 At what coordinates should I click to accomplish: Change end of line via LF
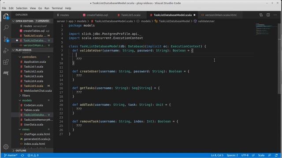tap(253, 155)
